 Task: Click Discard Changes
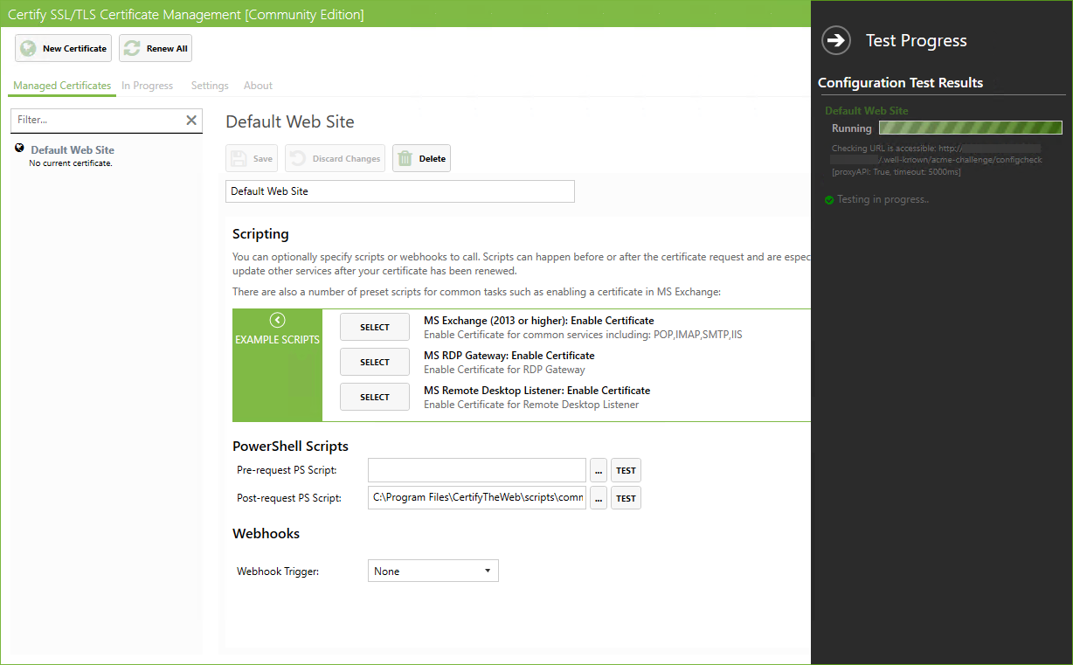pyautogui.click(x=335, y=158)
